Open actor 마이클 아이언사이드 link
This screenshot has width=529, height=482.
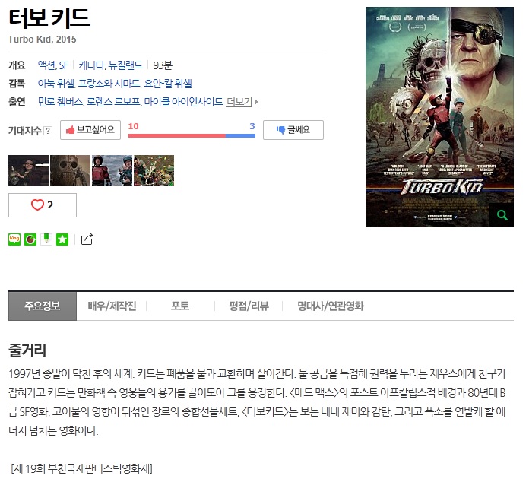coord(183,102)
